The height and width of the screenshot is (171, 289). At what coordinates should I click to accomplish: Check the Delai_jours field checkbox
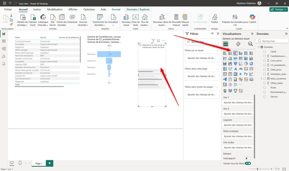[x=264, y=70]
